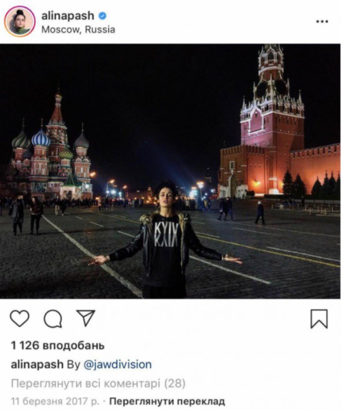Open the three-dot options menu
The image size is (341, 410).
[322, 22]
